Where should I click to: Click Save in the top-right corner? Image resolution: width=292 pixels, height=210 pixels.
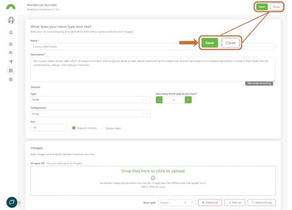pos(261,7)
